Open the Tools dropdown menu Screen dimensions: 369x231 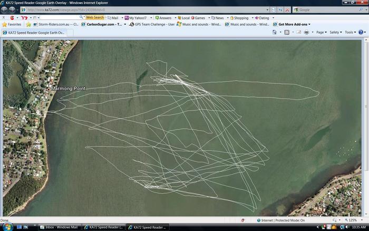click(350, 32)
